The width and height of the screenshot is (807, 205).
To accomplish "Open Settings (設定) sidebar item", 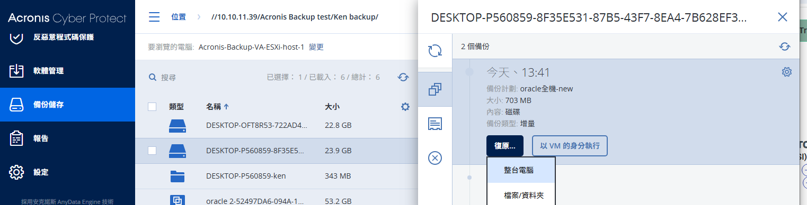I will (x=67, y=172).
